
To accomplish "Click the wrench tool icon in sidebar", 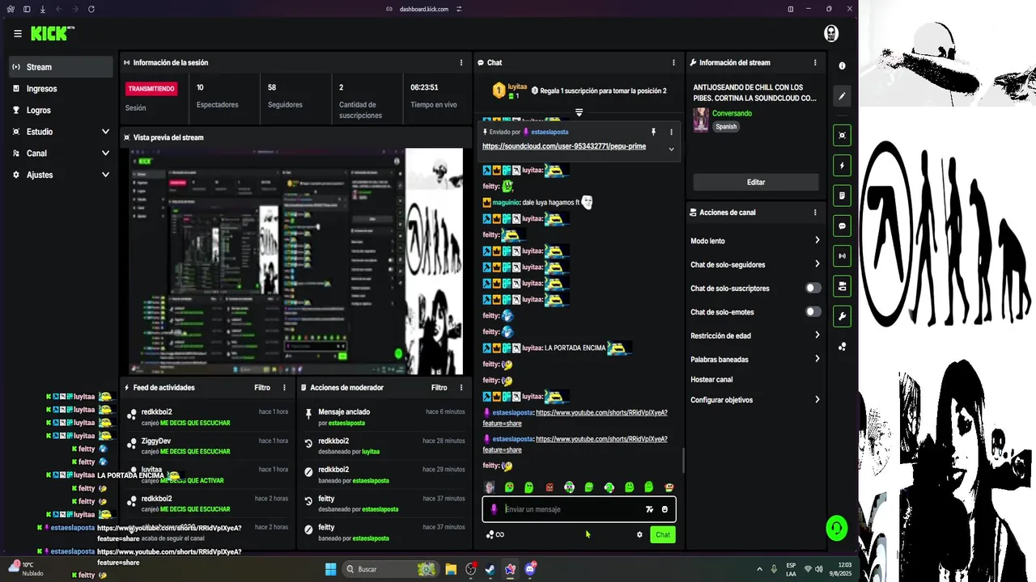I will (842, 316).
